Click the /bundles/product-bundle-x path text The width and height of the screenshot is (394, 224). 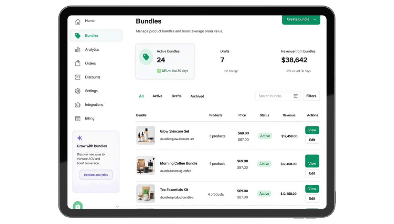point(177,197)
